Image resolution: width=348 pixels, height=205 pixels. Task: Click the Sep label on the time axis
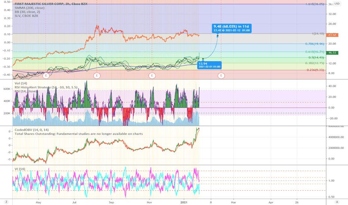111,202
